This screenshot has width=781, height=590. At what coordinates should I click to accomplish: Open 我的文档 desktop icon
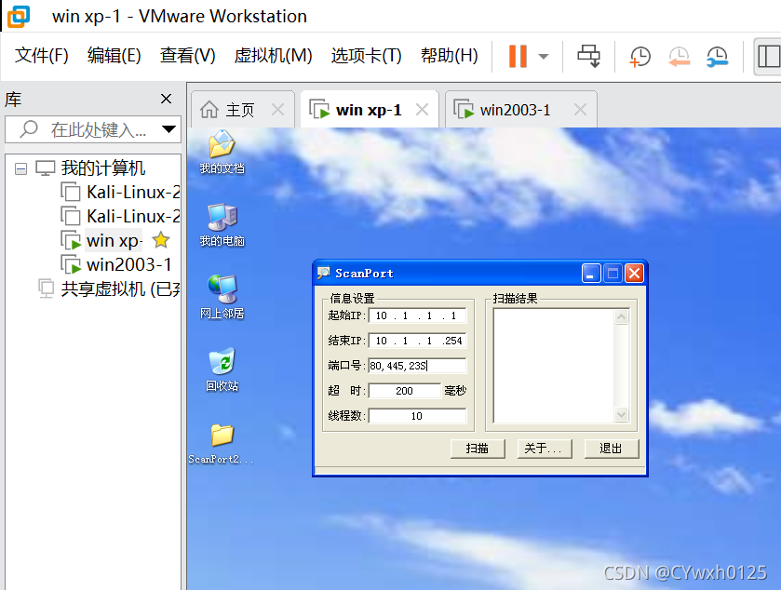click(222, 152)
